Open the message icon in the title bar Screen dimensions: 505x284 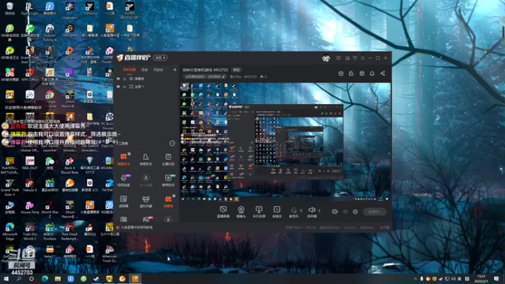(x=338, y=58)
